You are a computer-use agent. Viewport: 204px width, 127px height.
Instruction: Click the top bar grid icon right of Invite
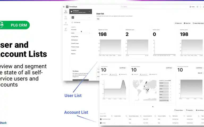click(x=197, y=7)
